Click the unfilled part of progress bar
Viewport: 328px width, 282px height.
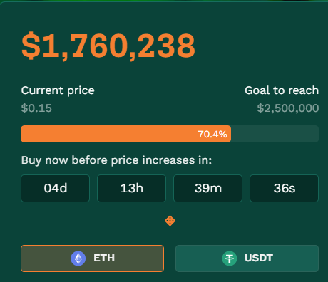275,134
